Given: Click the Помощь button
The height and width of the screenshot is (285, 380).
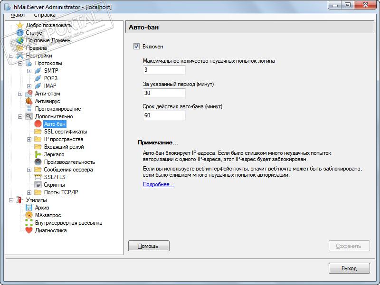Looking at the screenshot, I should tap(149, 246).
